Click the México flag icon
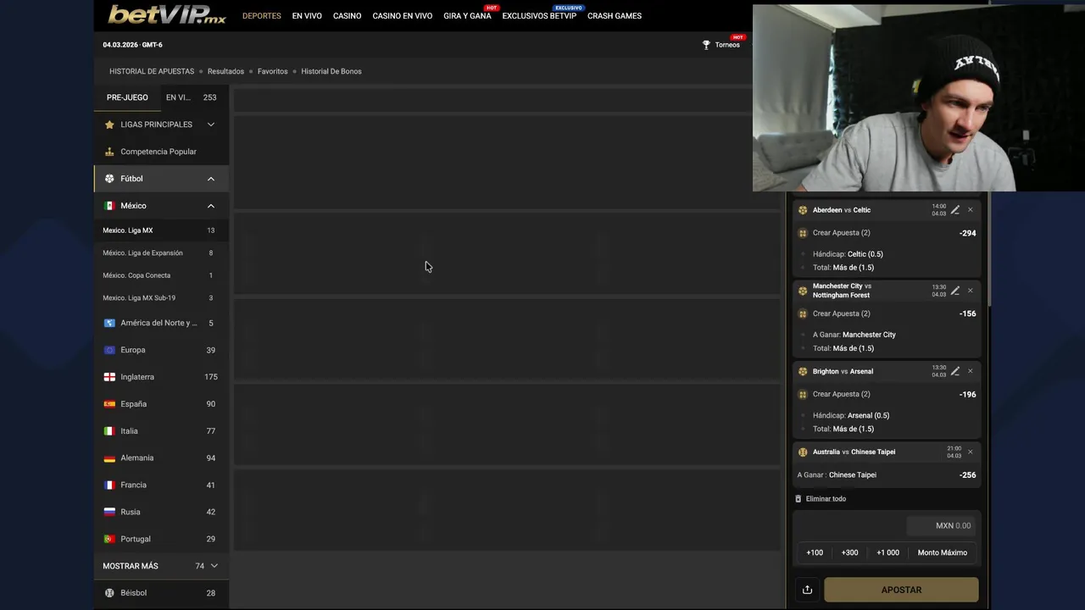Screen dimensions: 1085x610 pyautogui.click(x=109, y=206)
